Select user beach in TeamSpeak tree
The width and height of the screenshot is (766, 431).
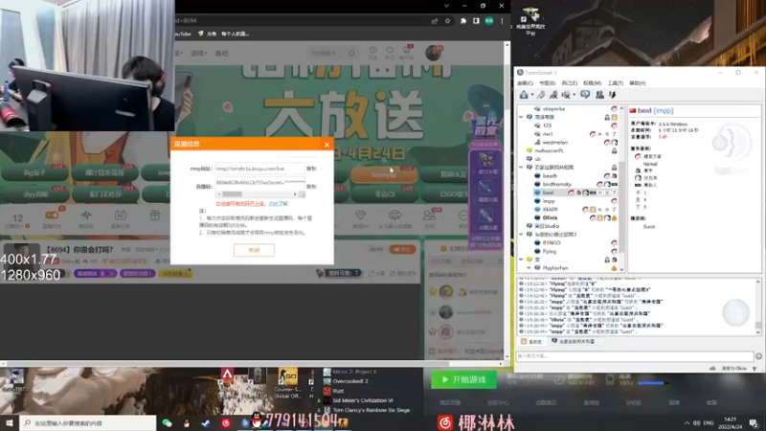coord(550,175)
